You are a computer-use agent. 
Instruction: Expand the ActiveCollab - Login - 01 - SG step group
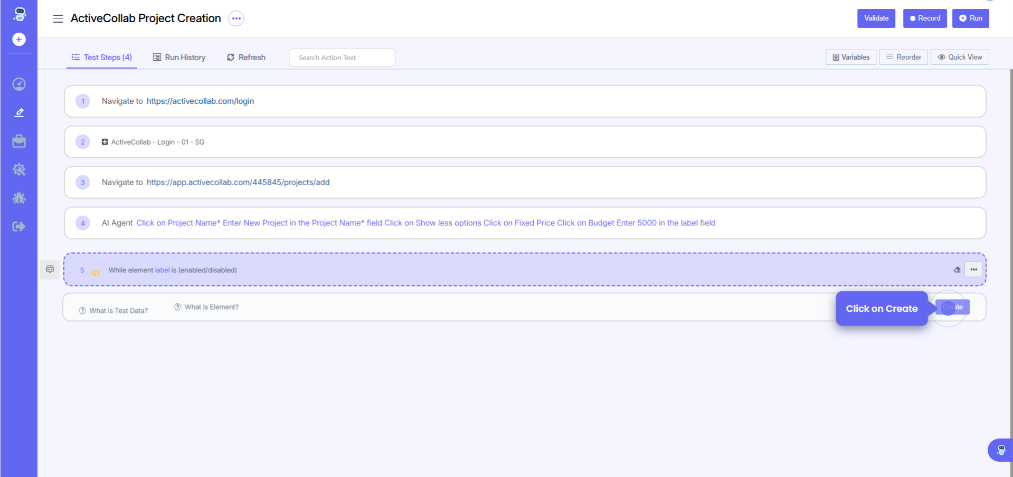click(105, 142)
